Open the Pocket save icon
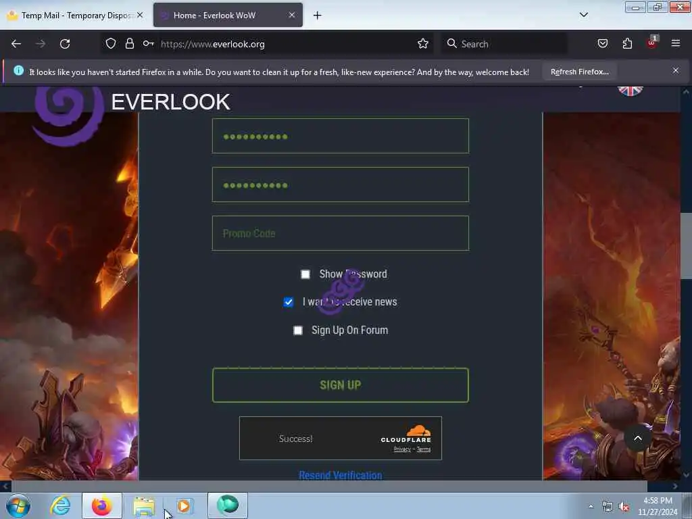Viewport: 692px width, 519px height. click(x=602, y=43)
